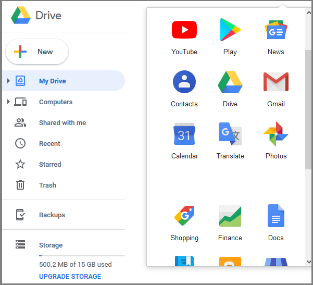Click the apps panel scrollbar thumb
The image size is (313, 285).
pos(308,109)
